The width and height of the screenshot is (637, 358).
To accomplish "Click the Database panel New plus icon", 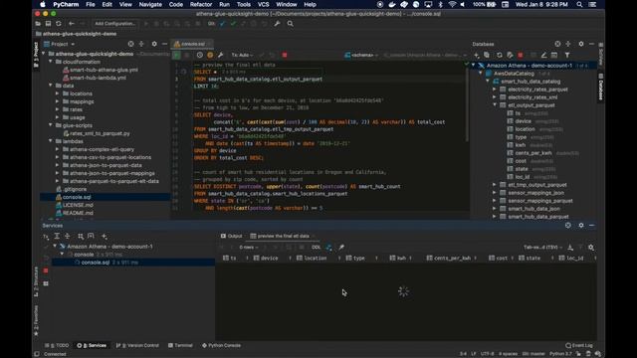I will coord(476,55).
